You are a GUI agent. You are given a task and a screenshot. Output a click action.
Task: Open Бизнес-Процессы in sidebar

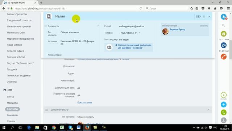17,14
